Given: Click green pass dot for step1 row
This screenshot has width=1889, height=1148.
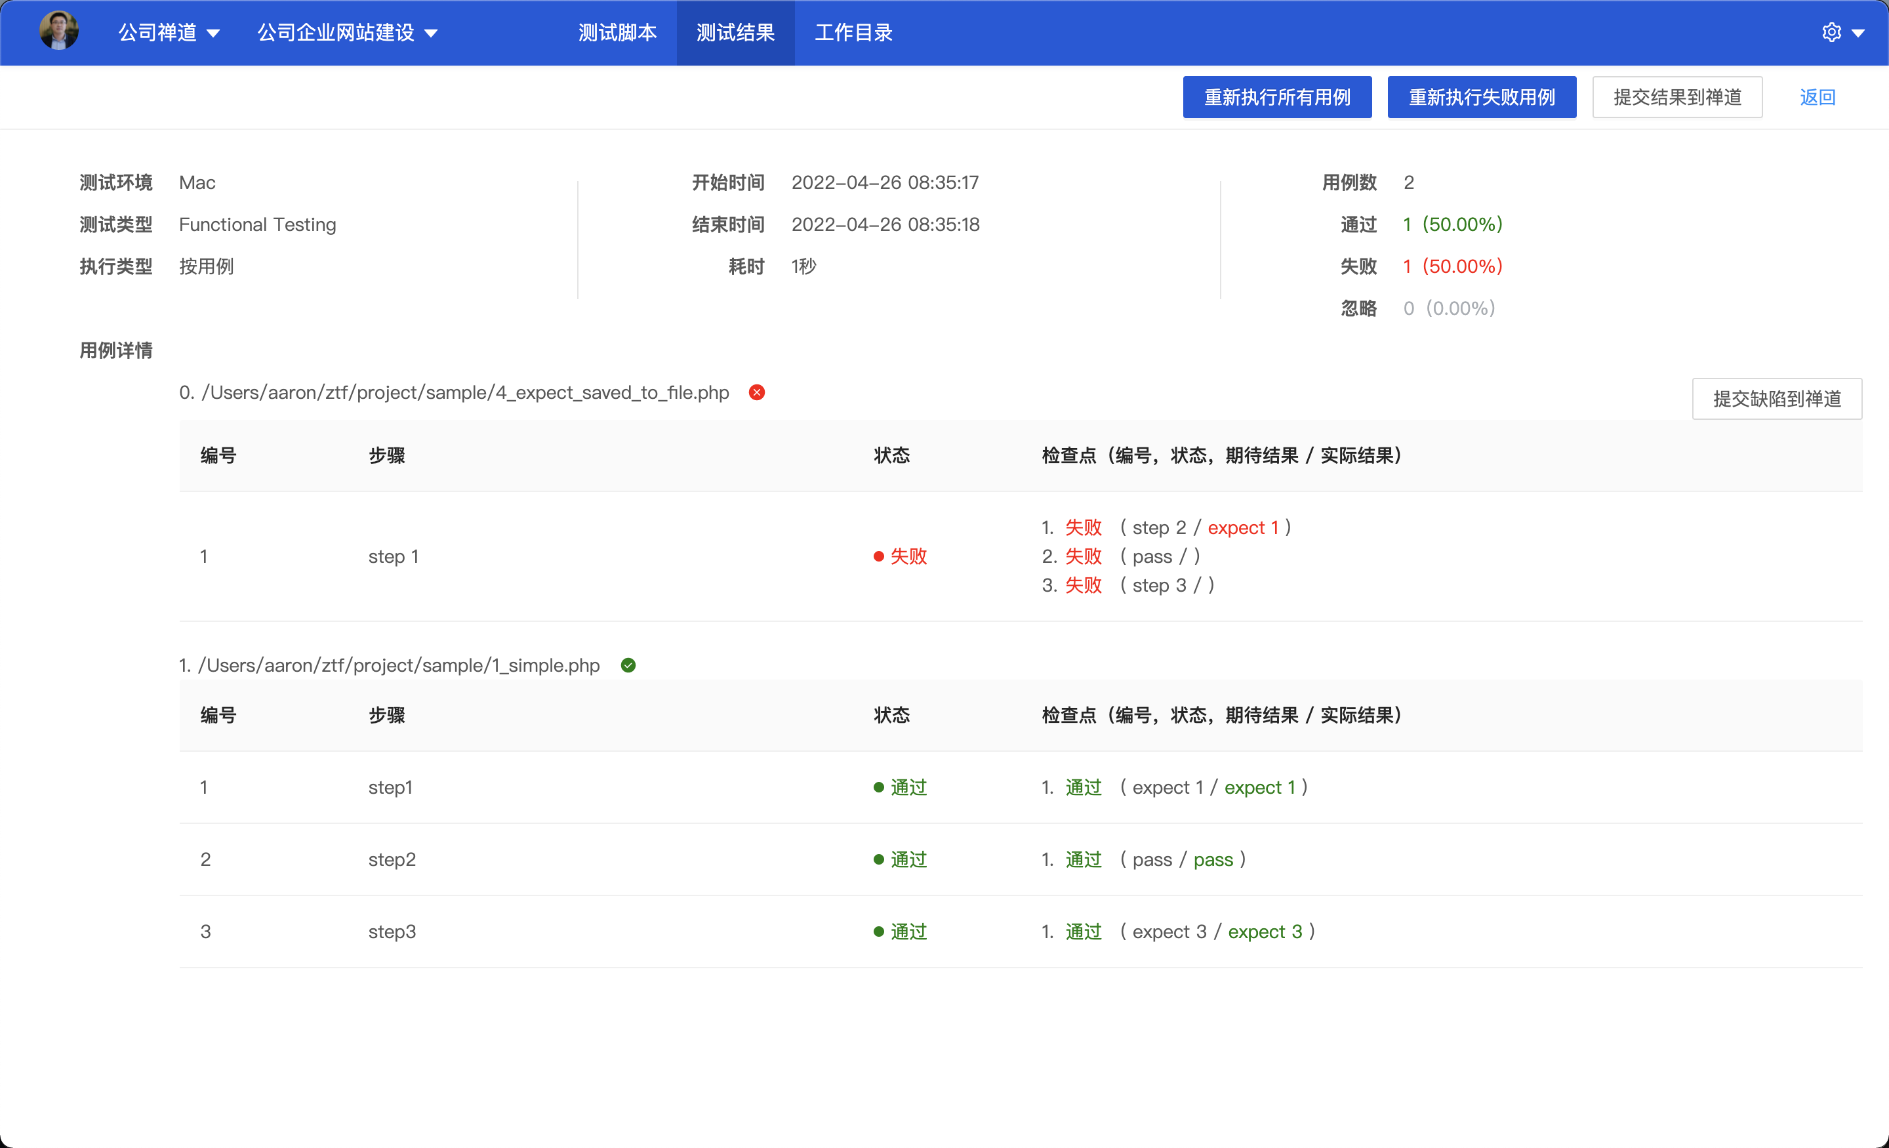Looking at the screenshot, I should click(878, 788).
